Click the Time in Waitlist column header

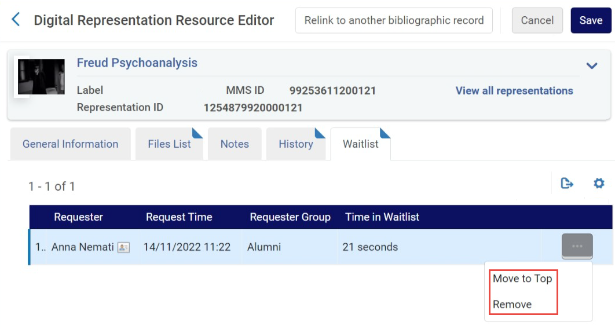click(x=382, y=217)
